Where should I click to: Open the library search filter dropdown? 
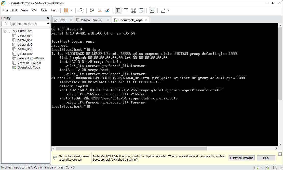click(48, 24)
